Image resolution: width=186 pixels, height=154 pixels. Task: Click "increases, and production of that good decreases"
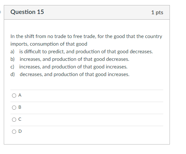coord(75,59)
